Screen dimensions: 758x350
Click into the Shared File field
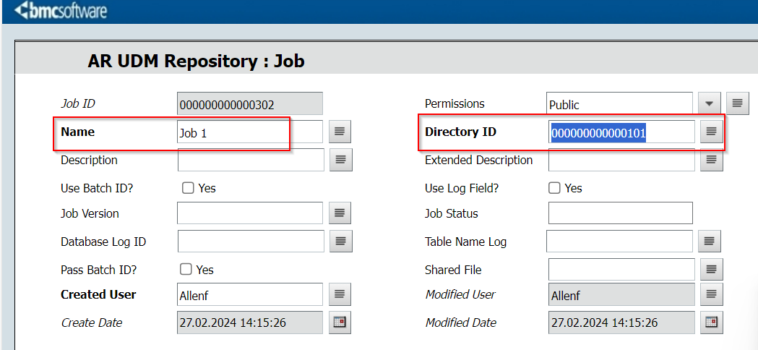click(x=621, y=269)
